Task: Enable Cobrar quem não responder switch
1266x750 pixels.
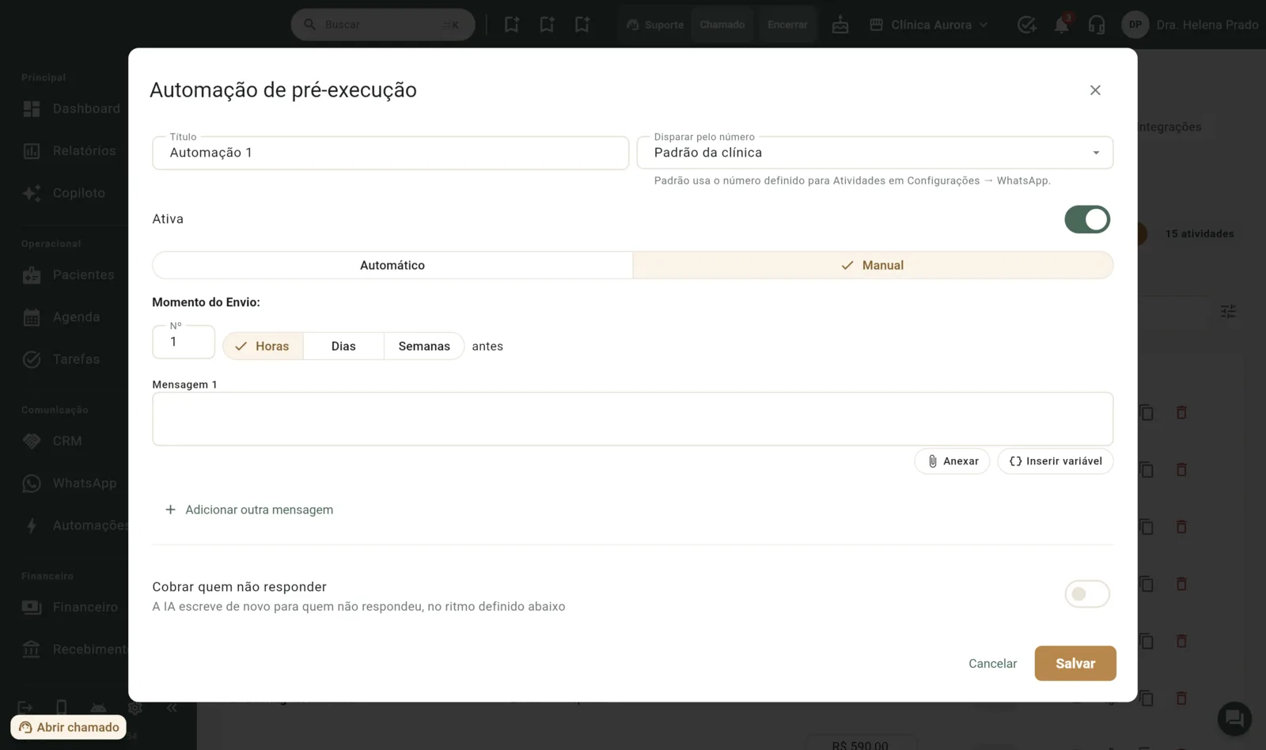Action: coord(1087,594)
